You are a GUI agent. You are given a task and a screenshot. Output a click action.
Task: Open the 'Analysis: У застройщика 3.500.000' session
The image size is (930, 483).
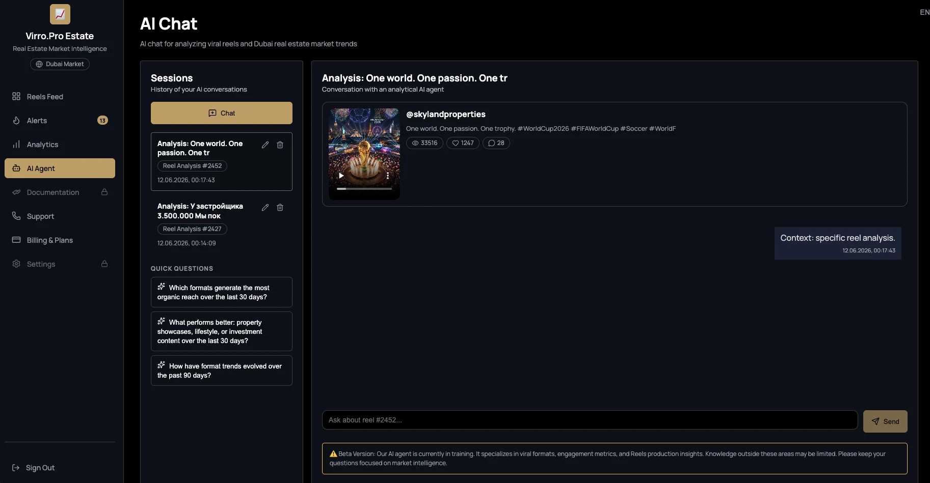tap(222, 224)
